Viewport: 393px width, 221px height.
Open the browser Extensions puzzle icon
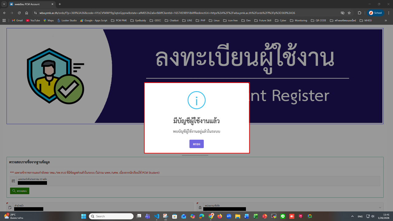click(360, 13)
